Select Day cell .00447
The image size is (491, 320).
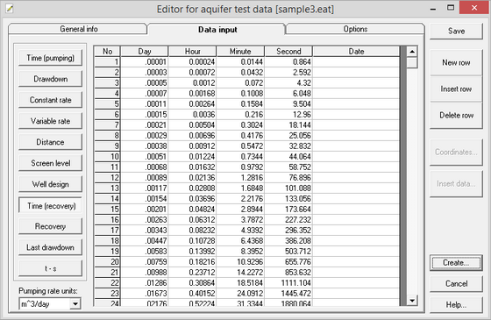click(145, 241)
